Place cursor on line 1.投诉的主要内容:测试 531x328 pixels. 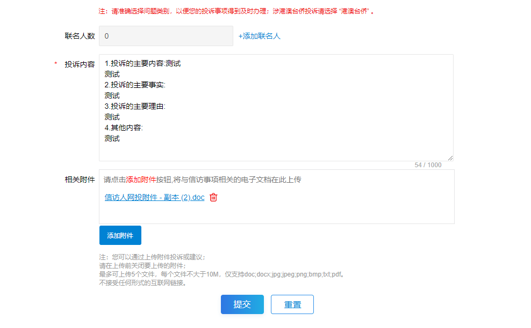[x=142, y=63]
